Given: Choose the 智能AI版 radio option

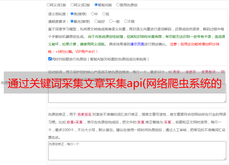Looking at the screenshot, I should coord(96,5).
